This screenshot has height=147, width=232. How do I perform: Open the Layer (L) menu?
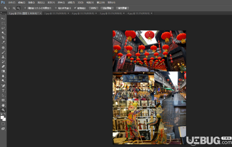point(41,2)
